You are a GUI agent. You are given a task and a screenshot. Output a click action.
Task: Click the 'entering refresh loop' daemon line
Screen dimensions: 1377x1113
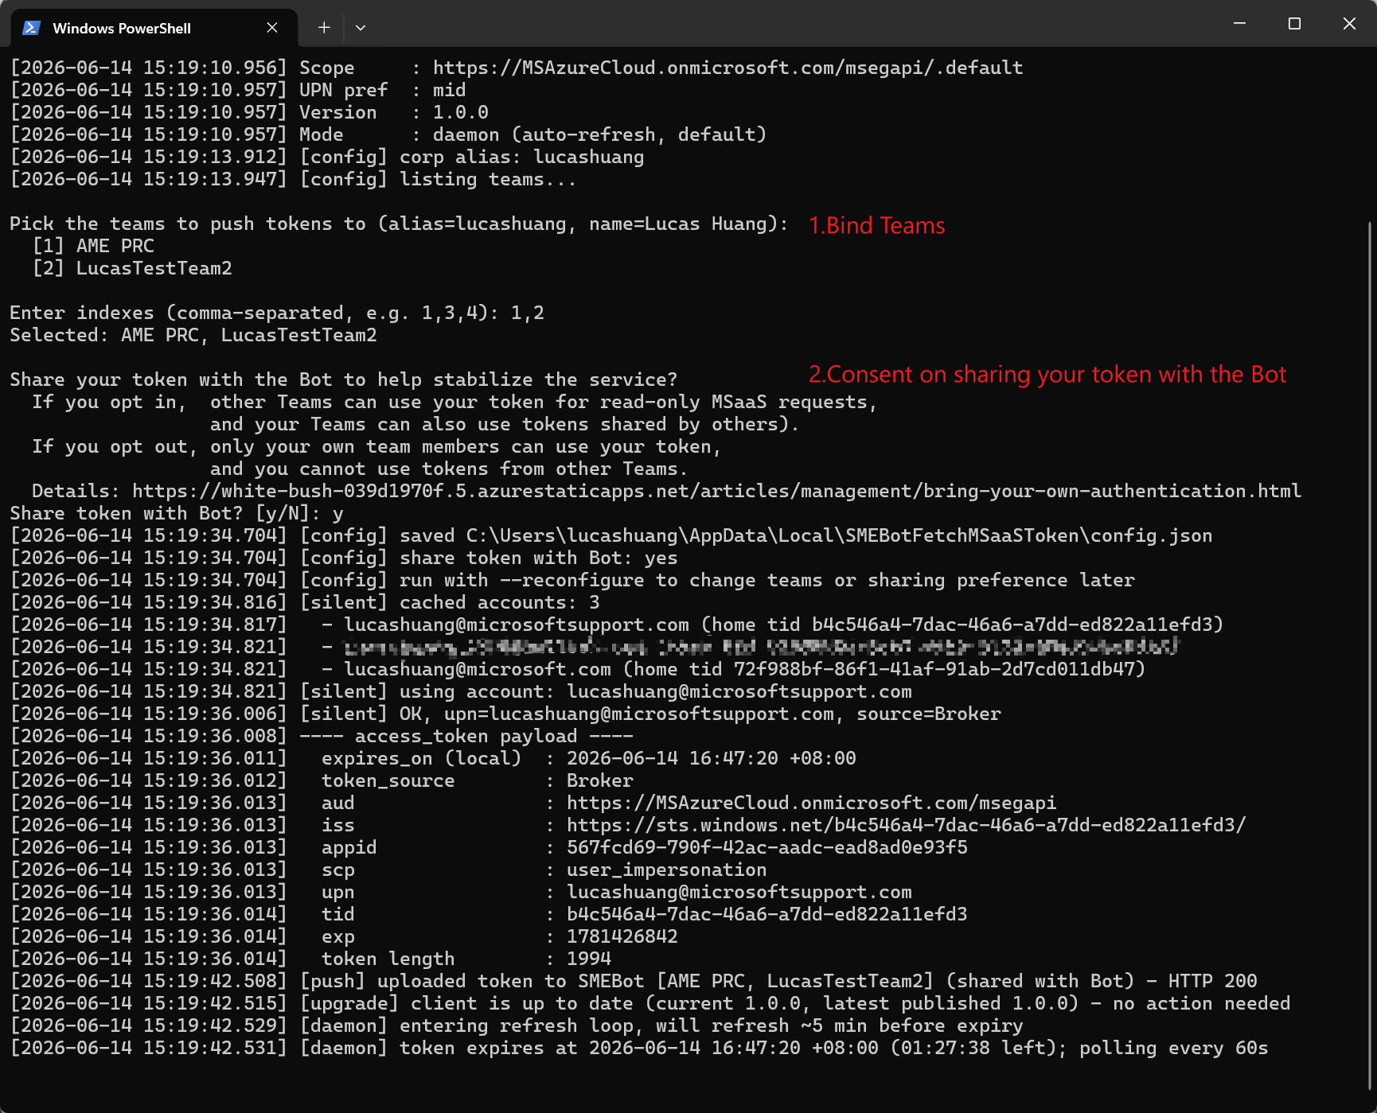(x=517, y=1025)
